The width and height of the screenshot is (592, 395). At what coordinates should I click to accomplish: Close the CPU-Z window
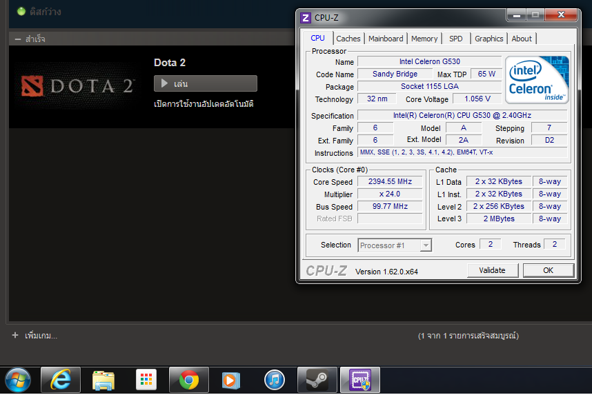(562, 15)
